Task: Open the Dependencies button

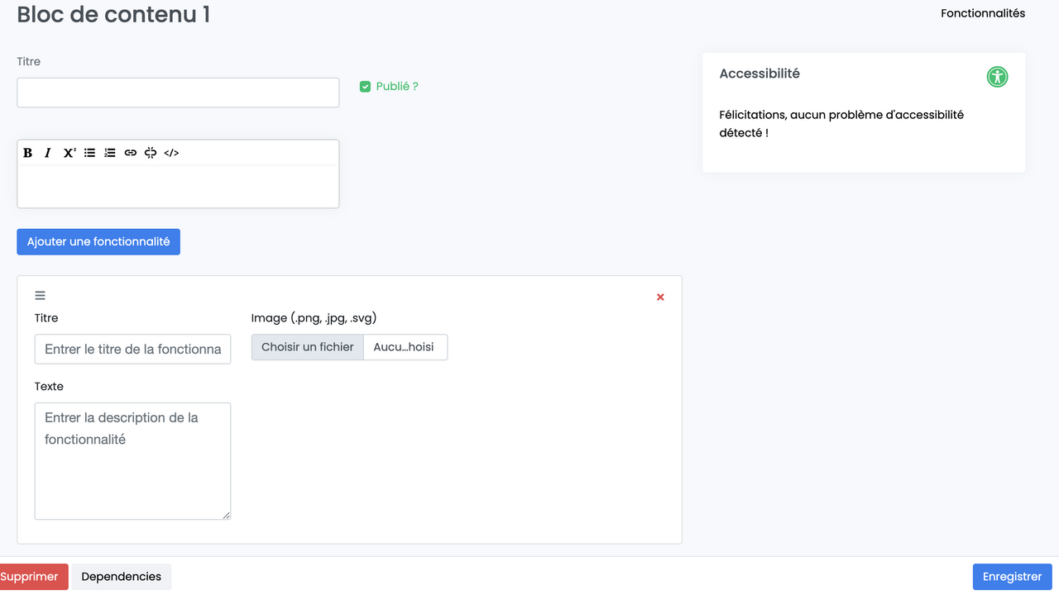Action: point(121,577)
